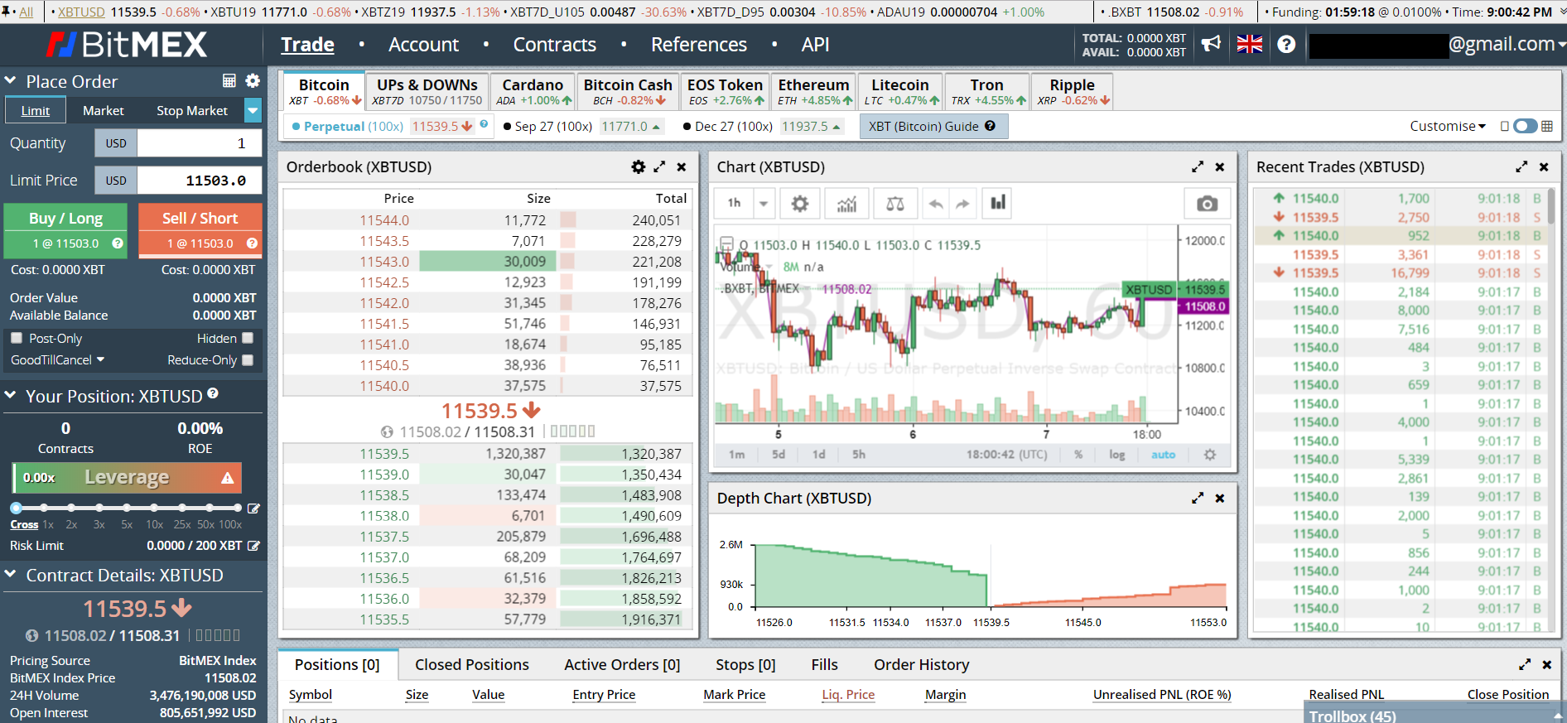Enable Hidden order checkbox

click(x=248, y=338)
